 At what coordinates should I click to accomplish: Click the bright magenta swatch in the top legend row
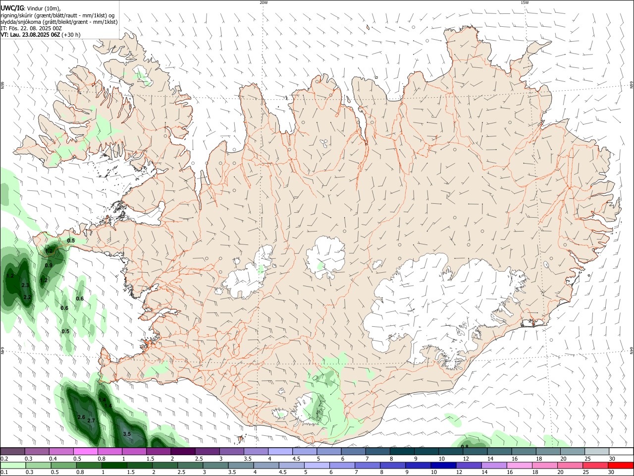85,451
